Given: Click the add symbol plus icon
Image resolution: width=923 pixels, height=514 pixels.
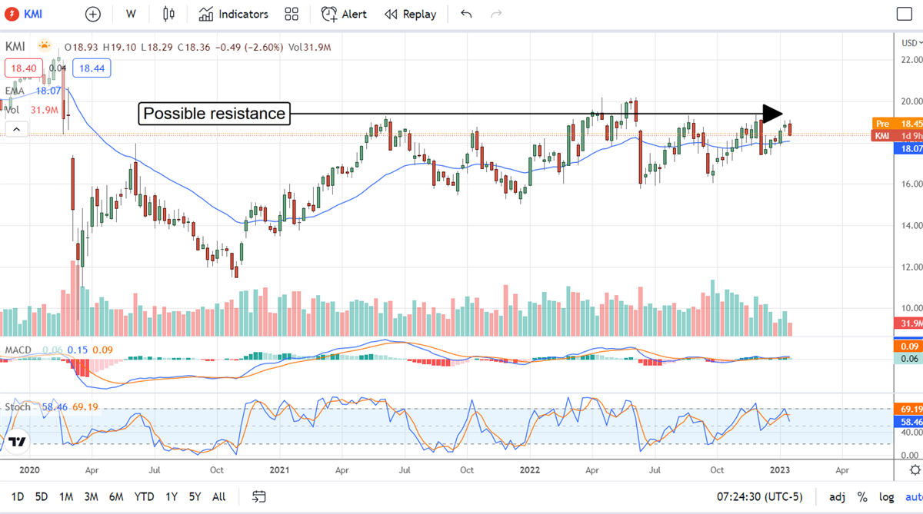Looking at the screenshot, I should point(92,14).
